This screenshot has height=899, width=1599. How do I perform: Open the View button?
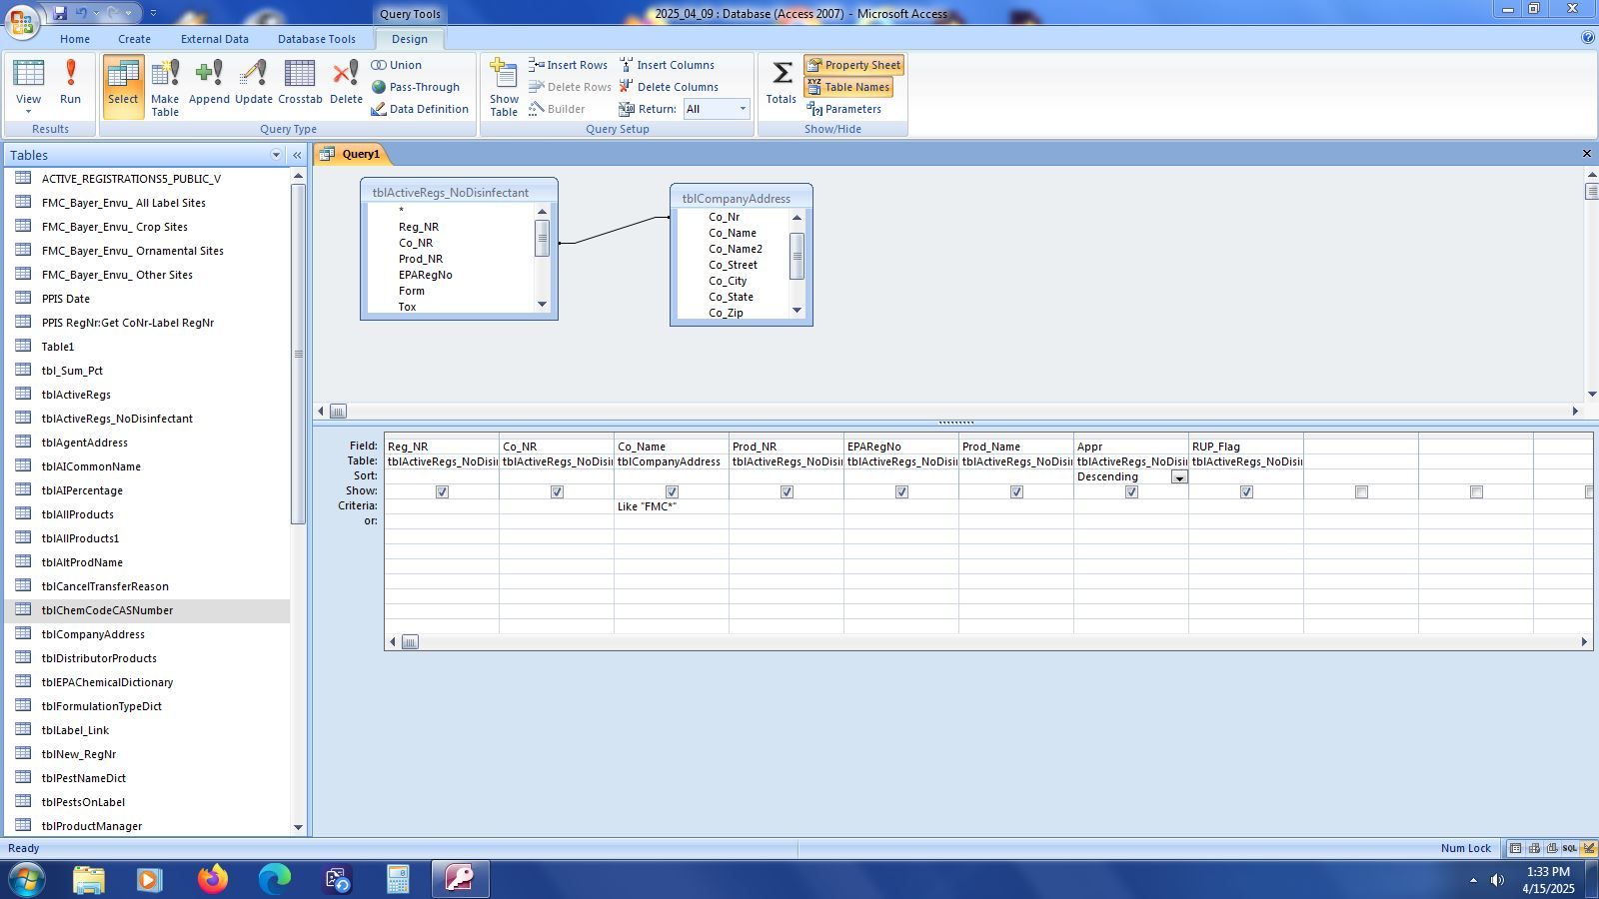click(28, 86)
